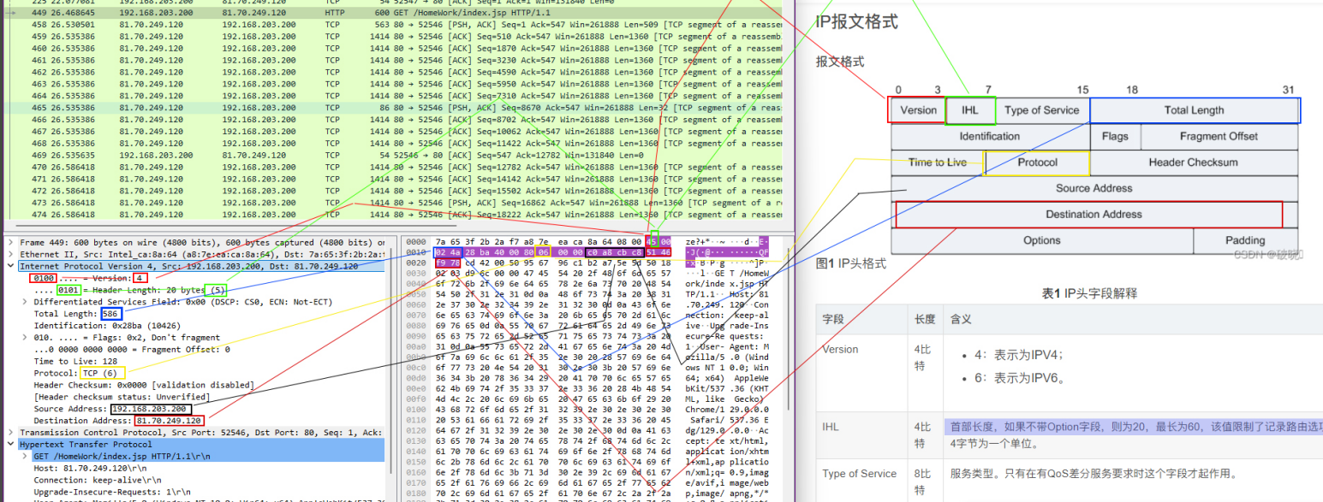Click the Padding cell in the diagram
Viewport: 1323px width, 502px height.
(x=1245, y=240)
